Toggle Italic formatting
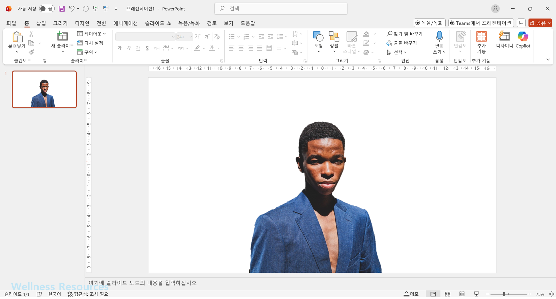Viewport: 556px width, 299px height. point(129,48)
